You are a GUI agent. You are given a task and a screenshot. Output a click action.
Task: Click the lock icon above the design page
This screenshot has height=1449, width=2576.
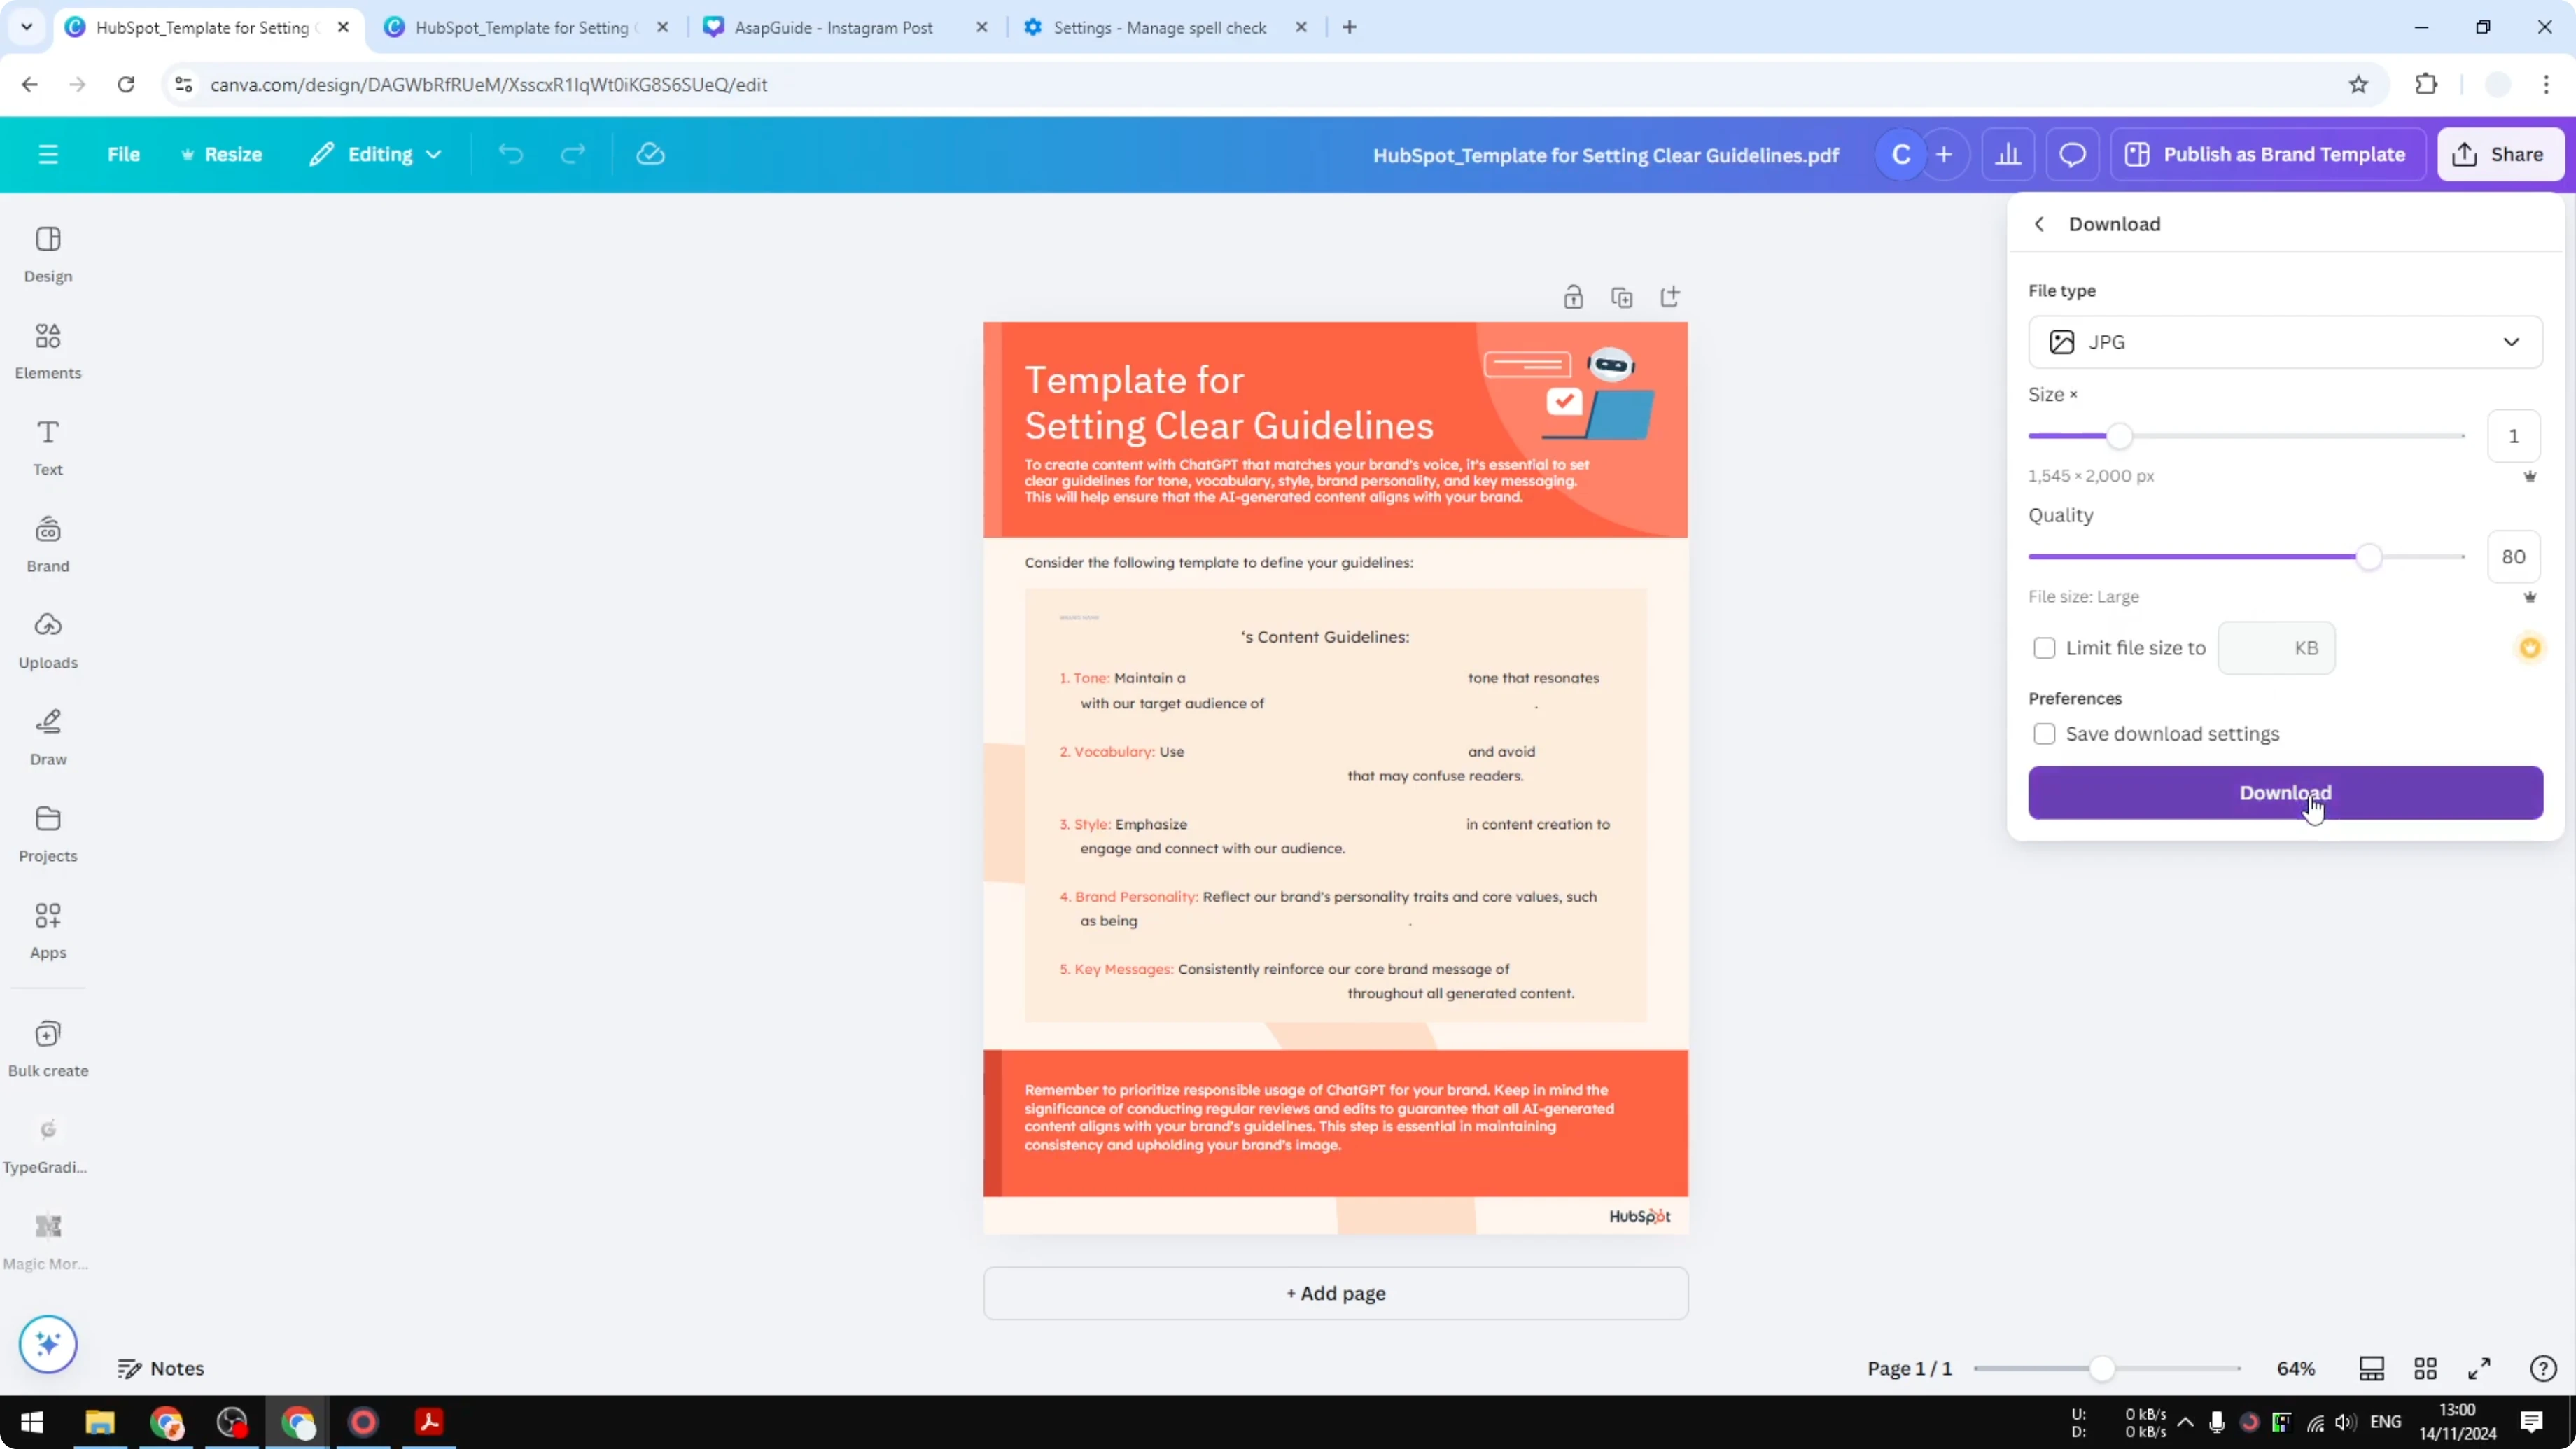pos(1573,297)
